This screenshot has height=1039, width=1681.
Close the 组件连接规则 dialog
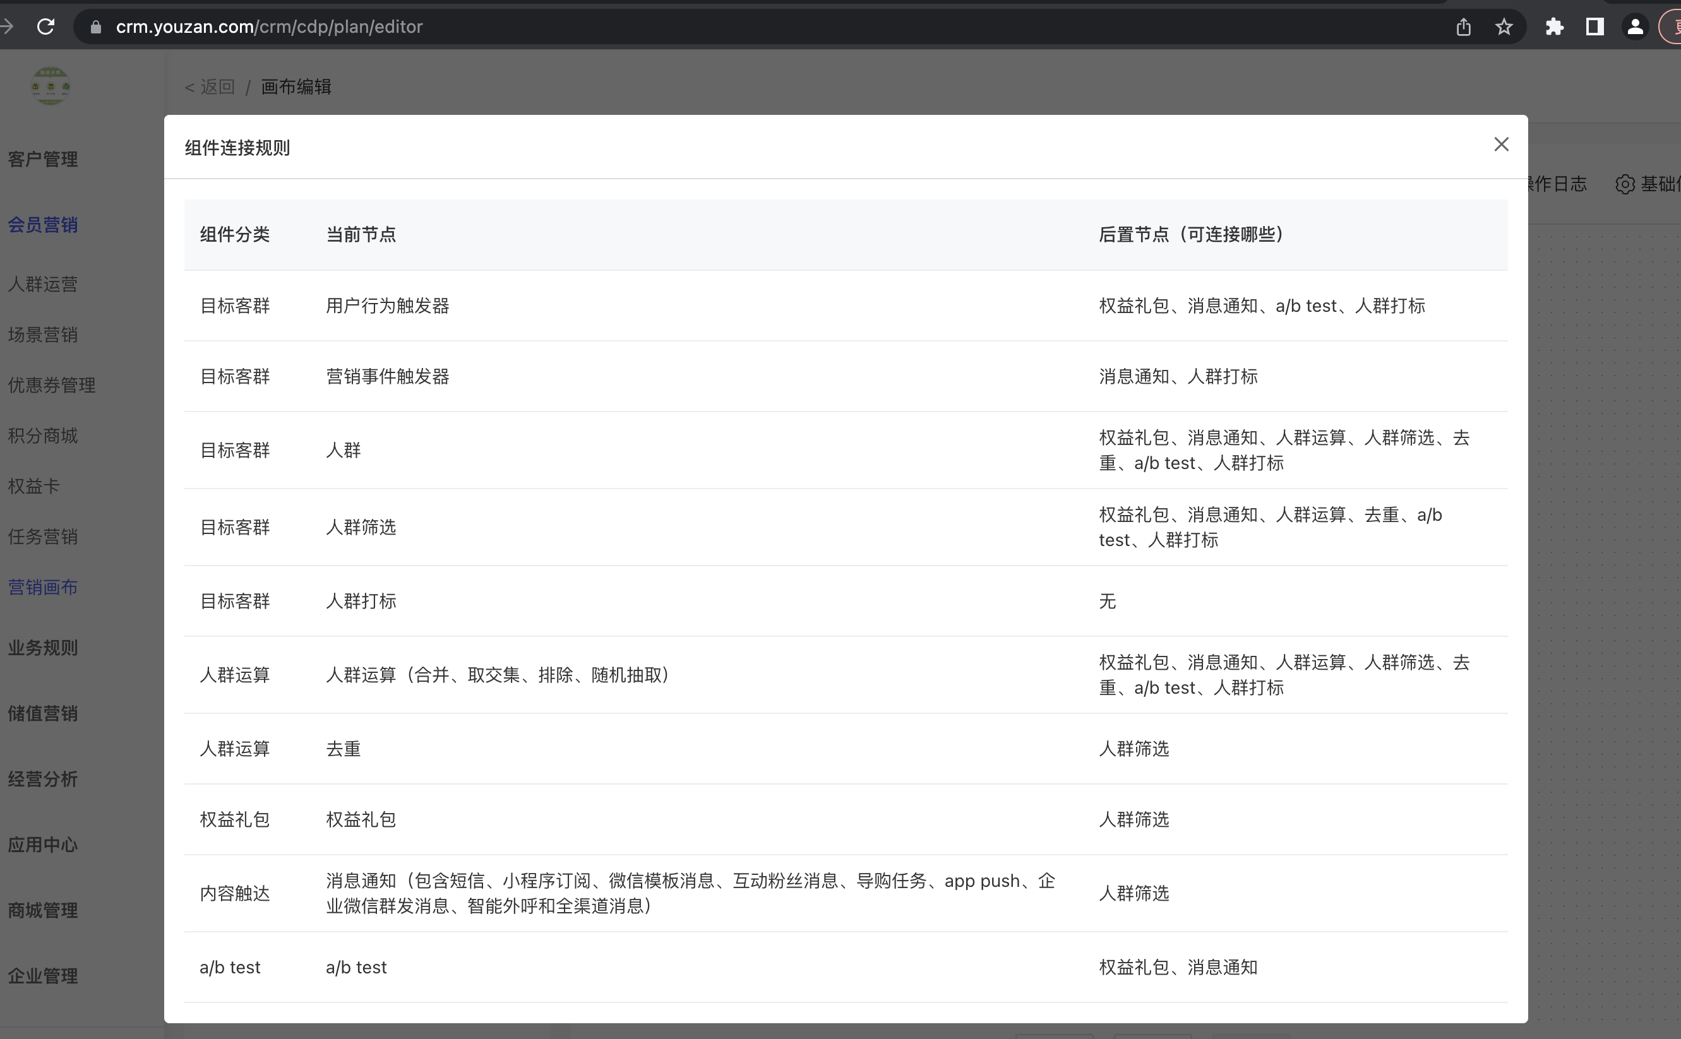(x=1501, y=145)
